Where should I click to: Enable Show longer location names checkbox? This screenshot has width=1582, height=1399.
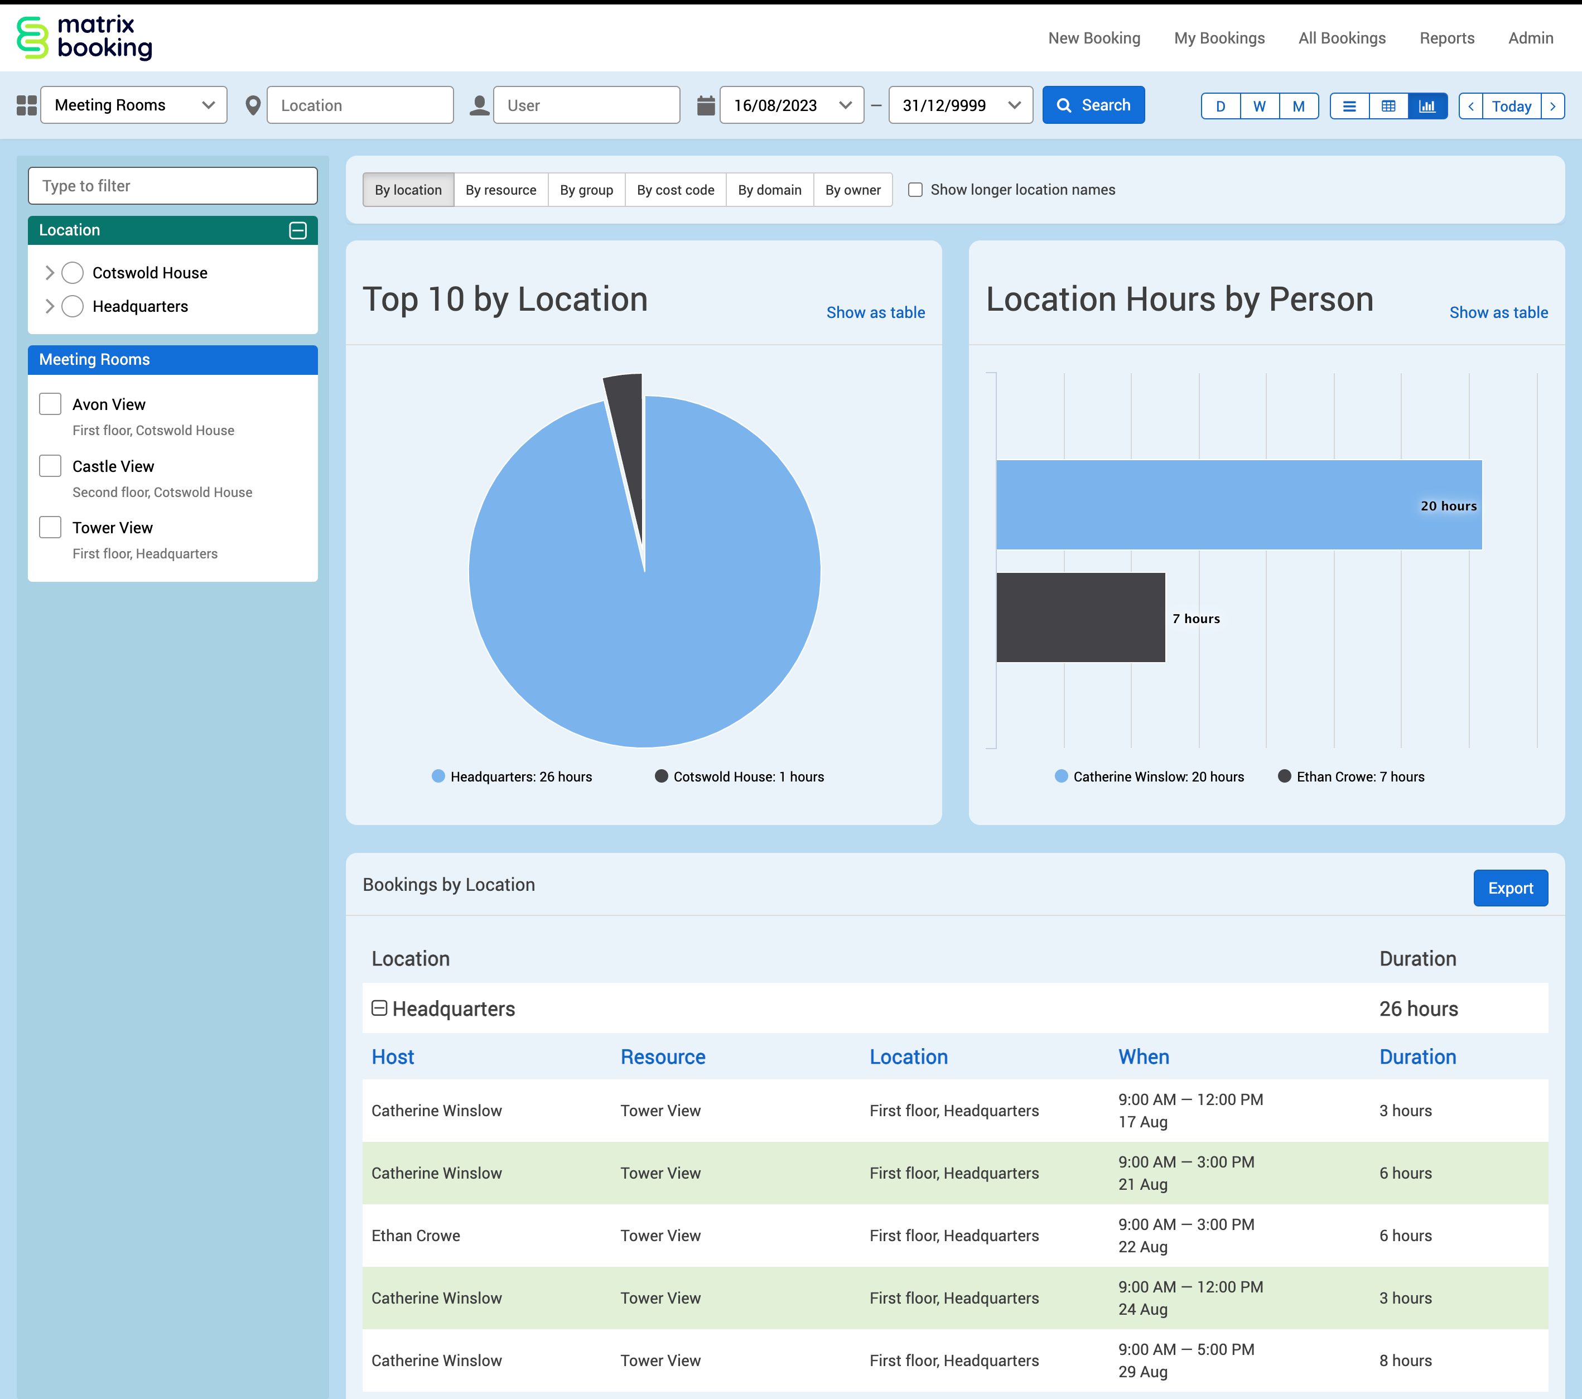915,190
